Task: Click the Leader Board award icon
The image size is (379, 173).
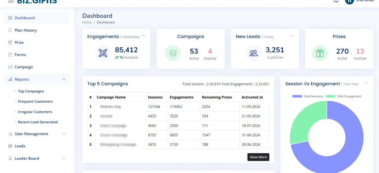Action: pyautogui.click(x=10, y=158)
